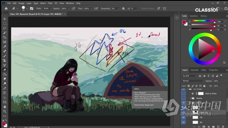The height and width of the screenshot is (128, 228).
Task: Select the Healing Brush tool
Action: pyautogui.click(x=5, y=51)
